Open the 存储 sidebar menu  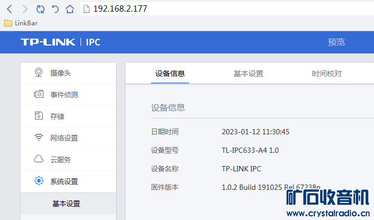tap(68, 116)
